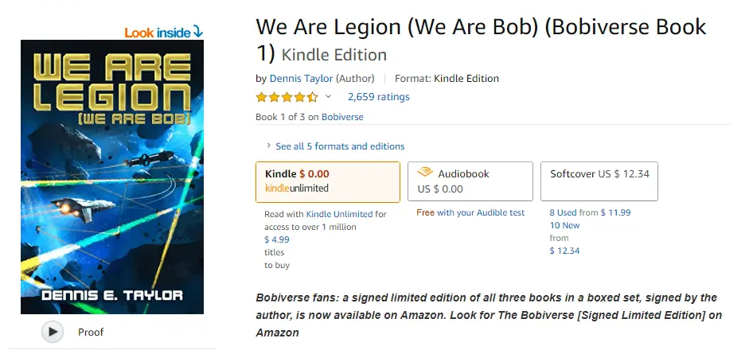Open the ratings breakdown dropdown arrow
Screen dimensions: 749x350
click(328, 97)
